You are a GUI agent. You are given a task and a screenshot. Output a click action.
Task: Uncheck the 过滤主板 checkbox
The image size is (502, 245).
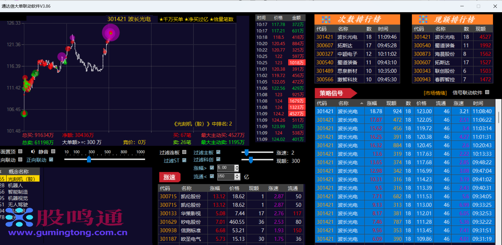[218, 152]
